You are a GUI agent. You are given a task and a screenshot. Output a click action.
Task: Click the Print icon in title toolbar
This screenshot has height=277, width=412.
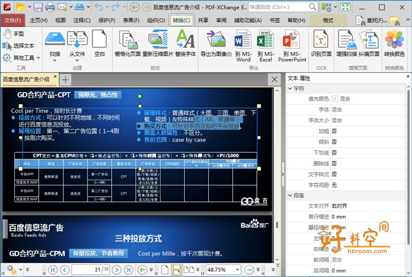pyautogui.click(x=50, y=7)
